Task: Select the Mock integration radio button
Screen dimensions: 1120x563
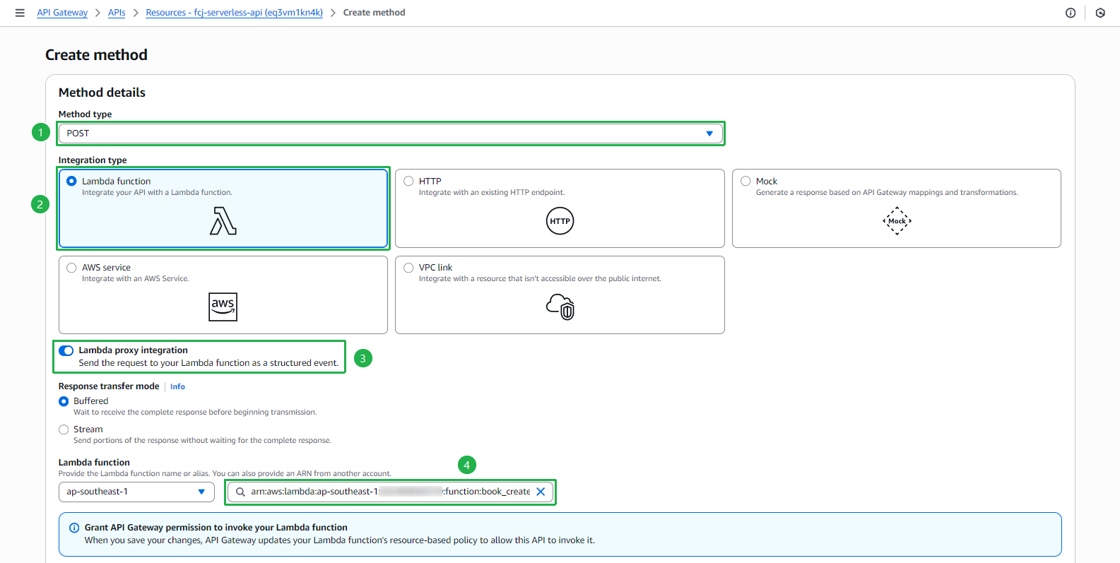Action: (745, 182)
